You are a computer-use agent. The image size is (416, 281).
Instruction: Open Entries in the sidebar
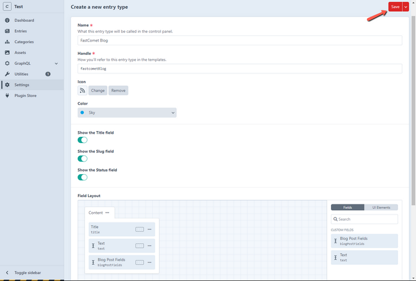pyautogui.click(x=20, y=31)
